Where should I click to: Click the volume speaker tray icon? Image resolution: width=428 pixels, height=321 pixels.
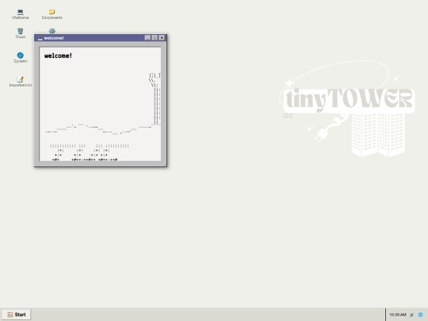point(412,315)
